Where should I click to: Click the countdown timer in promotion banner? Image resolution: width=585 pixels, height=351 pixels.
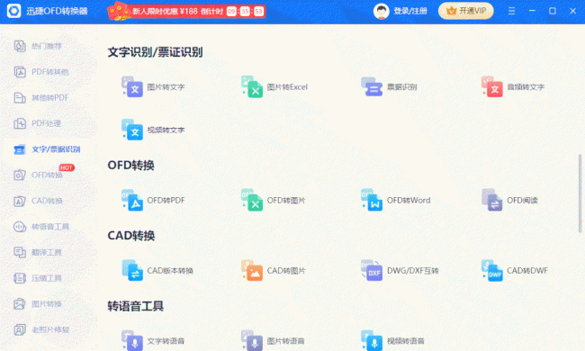point(245,11)
